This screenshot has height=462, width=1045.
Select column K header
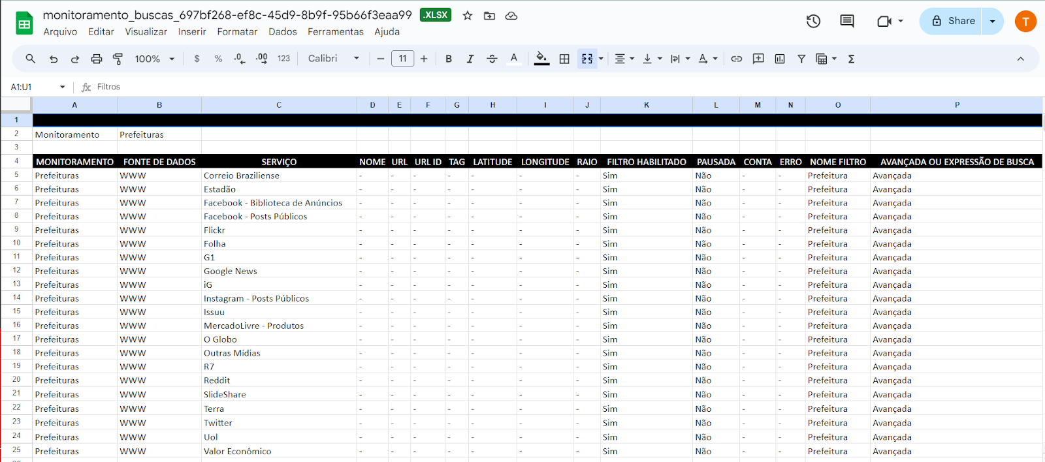tap(647, 104)
